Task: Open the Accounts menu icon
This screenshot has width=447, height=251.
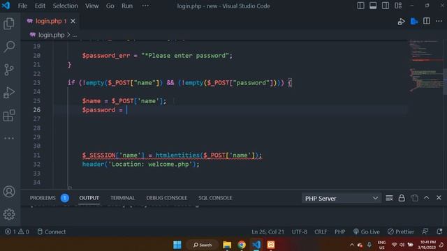Action: [x=9, y=192]
